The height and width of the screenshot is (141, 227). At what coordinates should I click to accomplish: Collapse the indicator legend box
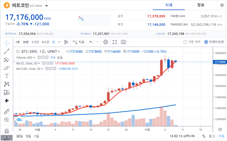tap(18, 52)
